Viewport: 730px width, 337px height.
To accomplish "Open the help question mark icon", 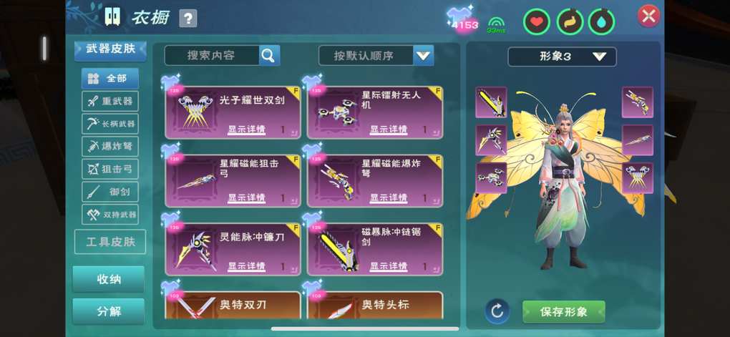I will click(x=188, y=19).
